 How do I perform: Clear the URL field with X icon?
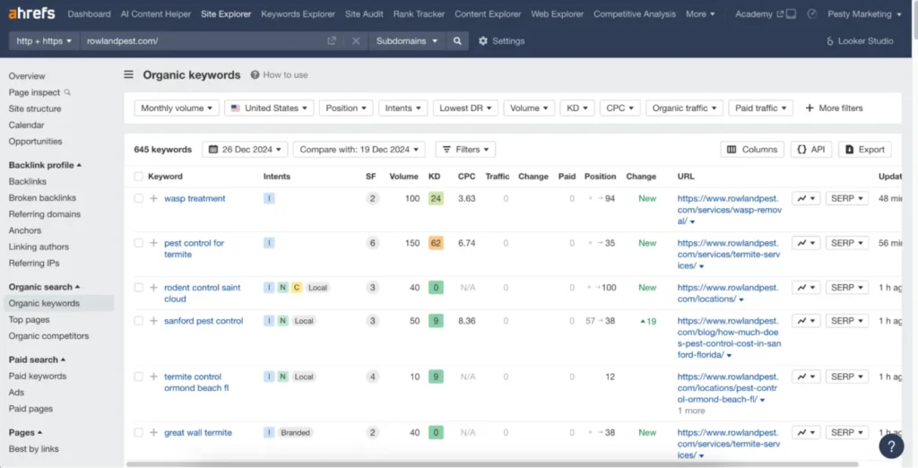click(356, 41)
